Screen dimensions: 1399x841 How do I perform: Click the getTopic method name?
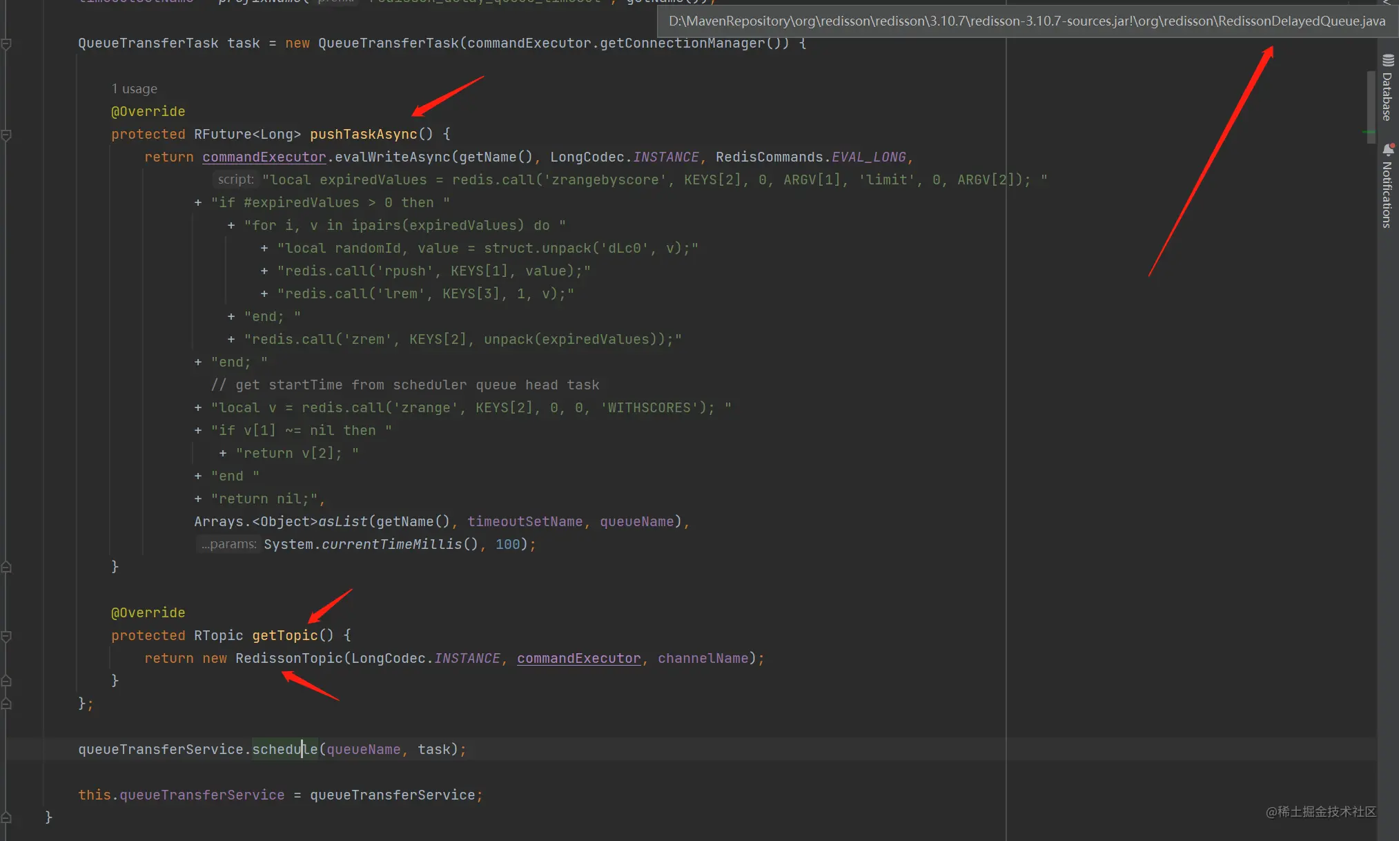coord(285,635)
